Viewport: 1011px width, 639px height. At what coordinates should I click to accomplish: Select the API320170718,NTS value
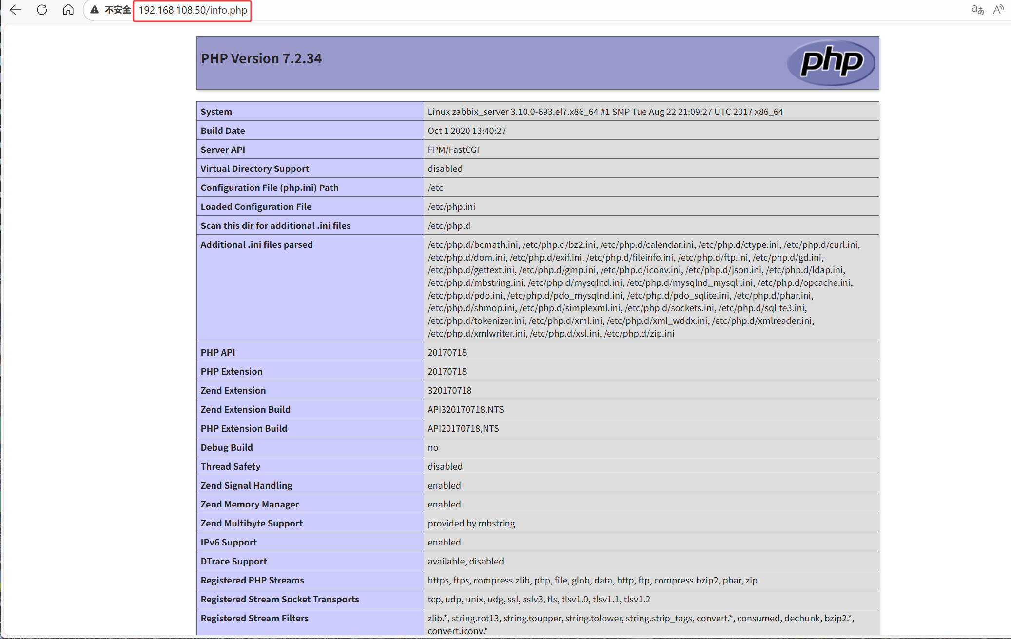[x=466, y=409]
